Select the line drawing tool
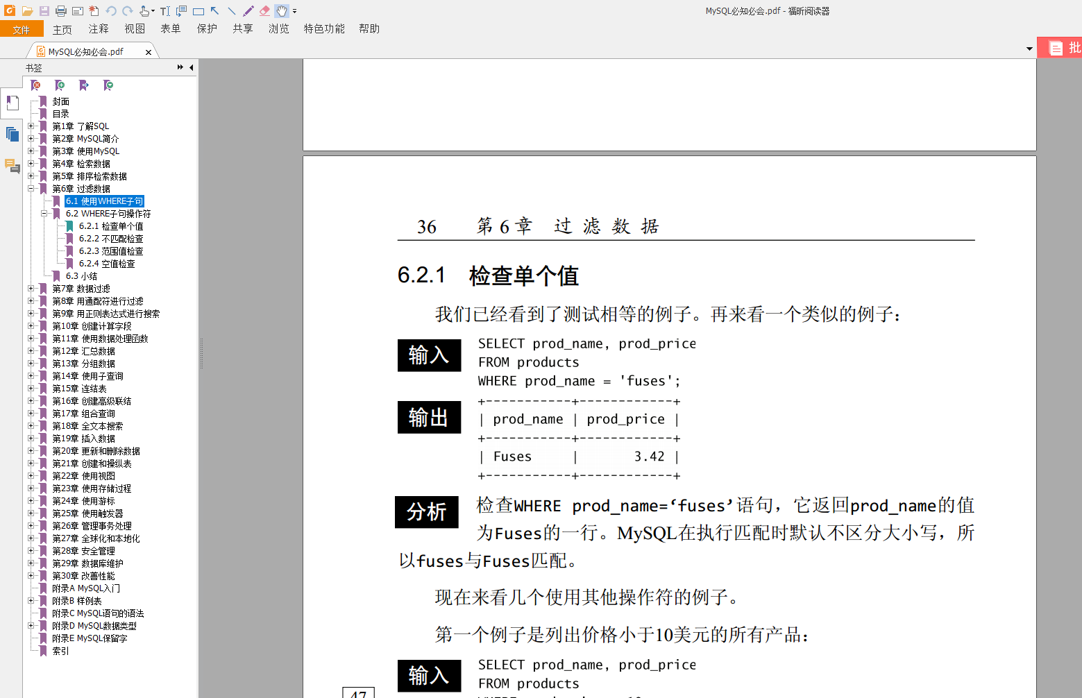 point(232,10)
